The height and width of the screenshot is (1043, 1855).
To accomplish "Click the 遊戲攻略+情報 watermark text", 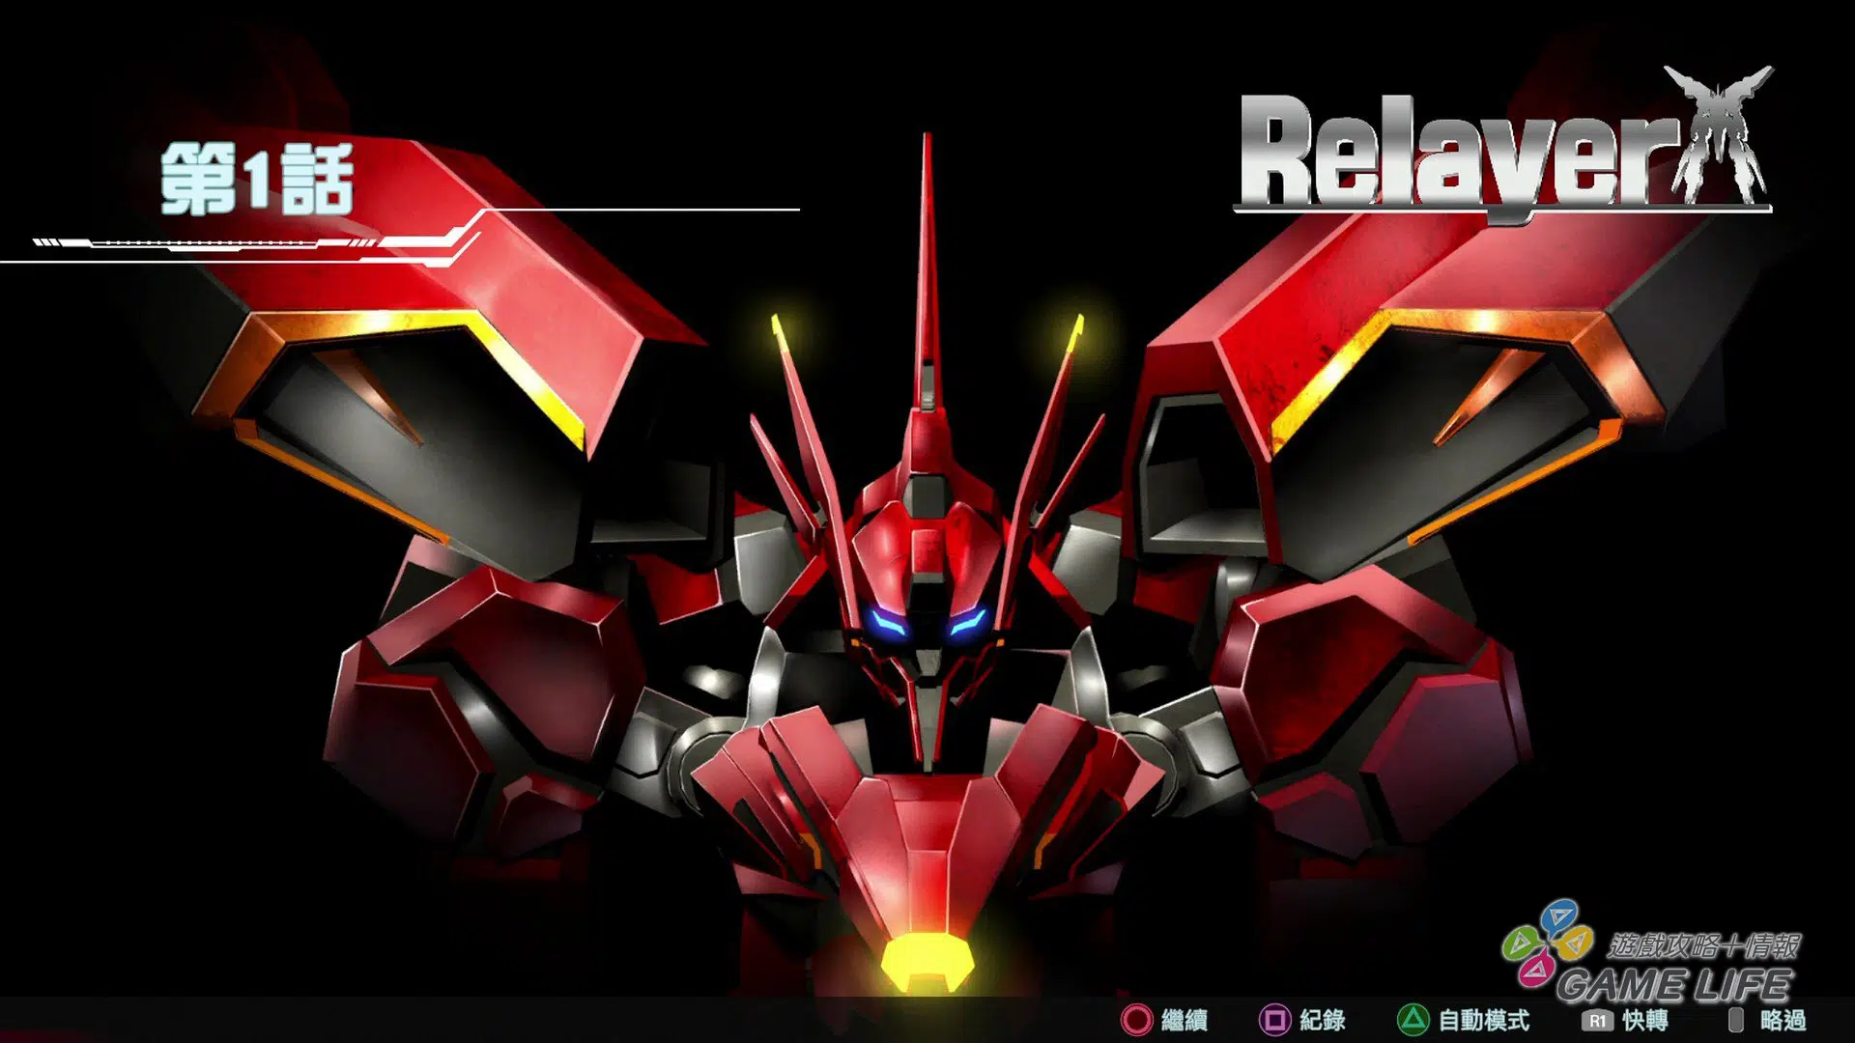I will 1704,945.
